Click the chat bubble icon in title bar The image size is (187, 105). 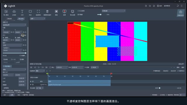178,6
